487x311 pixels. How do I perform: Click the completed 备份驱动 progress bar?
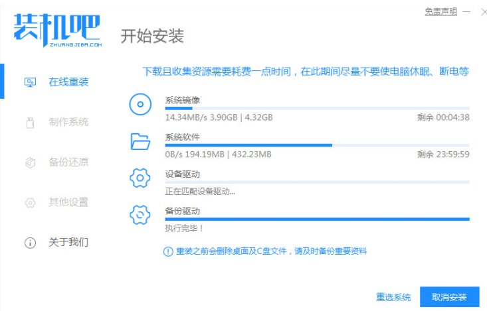point(317,218)
